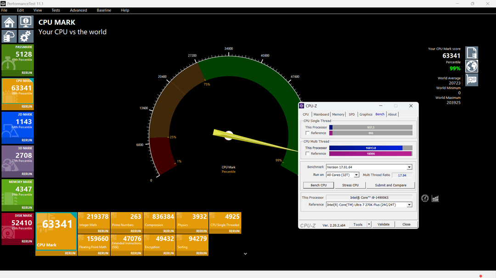Open the settings gears icon
The width and height of the screenshot is (496, 278).
(x=26, y=36)
